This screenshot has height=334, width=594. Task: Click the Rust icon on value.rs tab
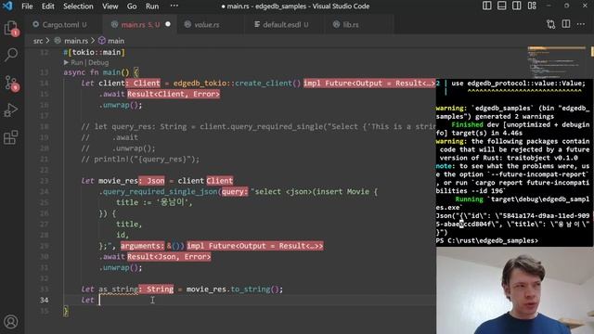point(187,24)
